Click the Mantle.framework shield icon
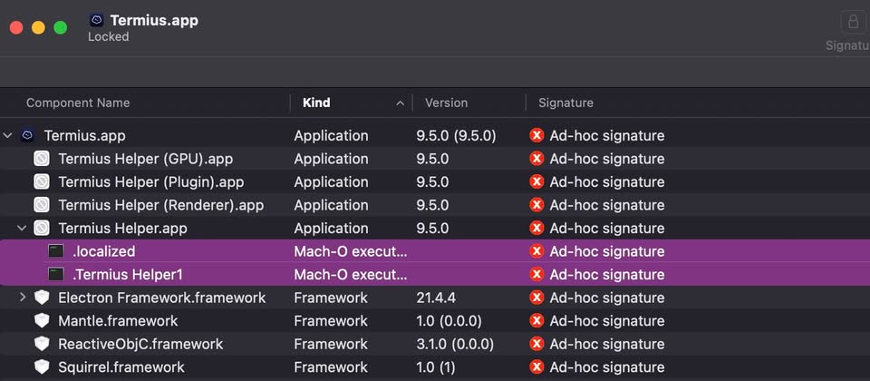 coord(42,321)
